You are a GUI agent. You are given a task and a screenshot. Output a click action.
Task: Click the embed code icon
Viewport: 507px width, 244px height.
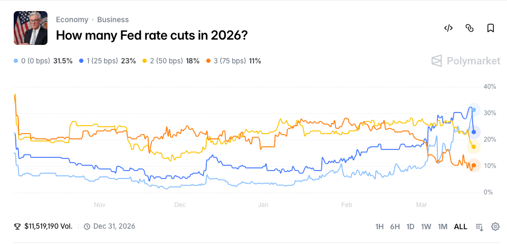[x=448, y=28]
